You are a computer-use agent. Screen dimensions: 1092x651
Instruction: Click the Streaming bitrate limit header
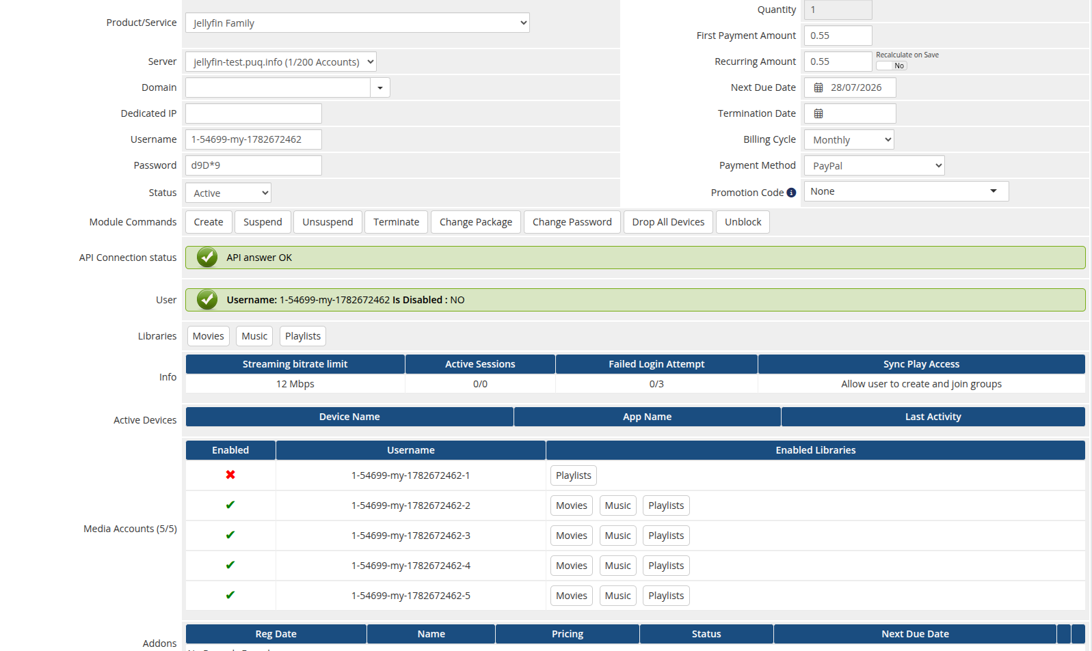point(295,364)
